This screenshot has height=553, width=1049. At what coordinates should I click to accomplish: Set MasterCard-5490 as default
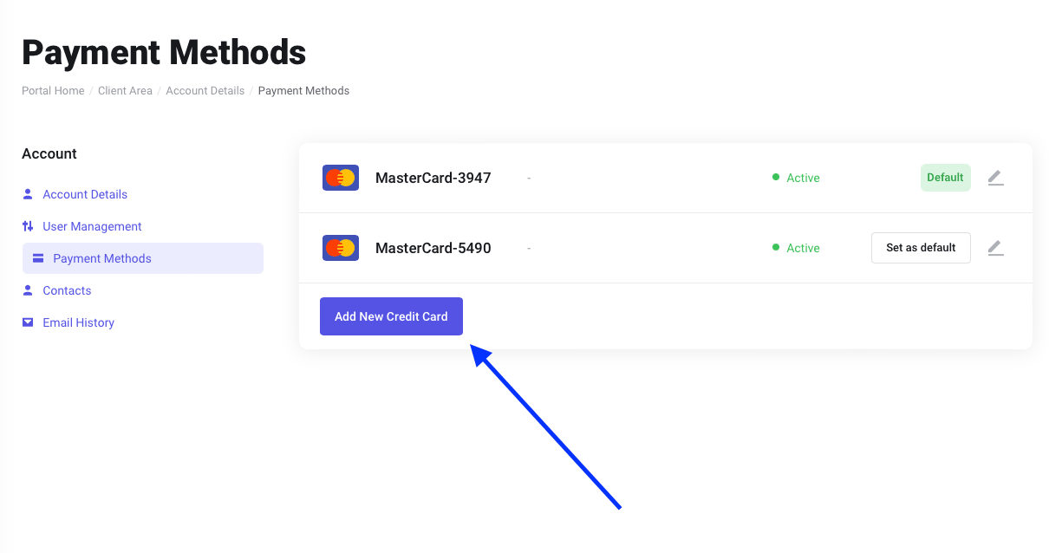(x=921, y=248)
